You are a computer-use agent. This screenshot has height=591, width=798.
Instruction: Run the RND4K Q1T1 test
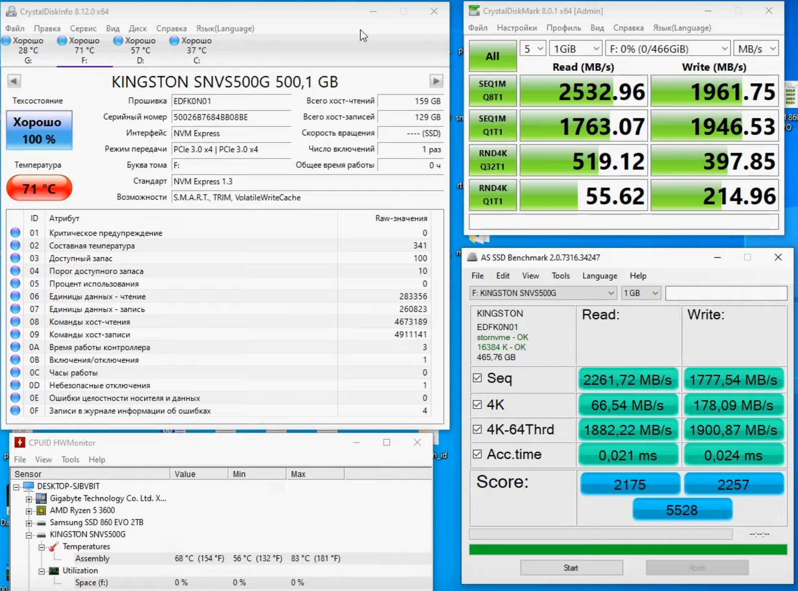(493, 194)
